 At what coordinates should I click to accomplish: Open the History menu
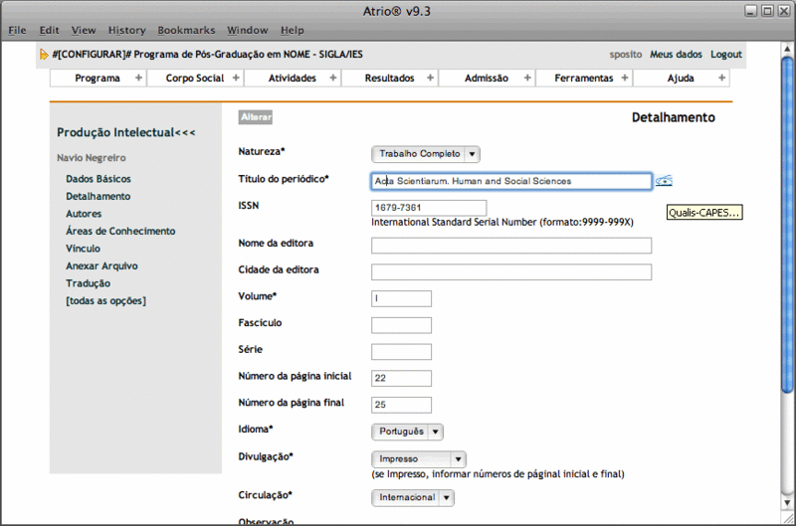pos(126,31)
